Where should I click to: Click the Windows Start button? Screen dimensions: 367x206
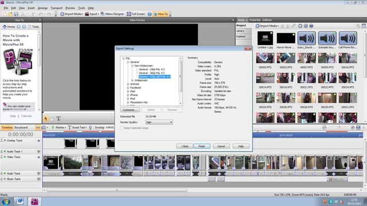point(6,201)
